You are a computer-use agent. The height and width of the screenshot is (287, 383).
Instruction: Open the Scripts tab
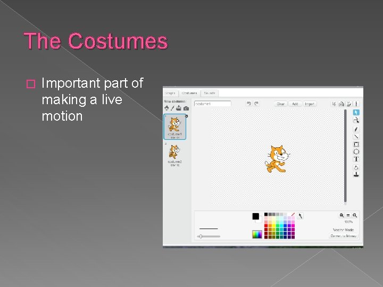click(x=170, y=93)
